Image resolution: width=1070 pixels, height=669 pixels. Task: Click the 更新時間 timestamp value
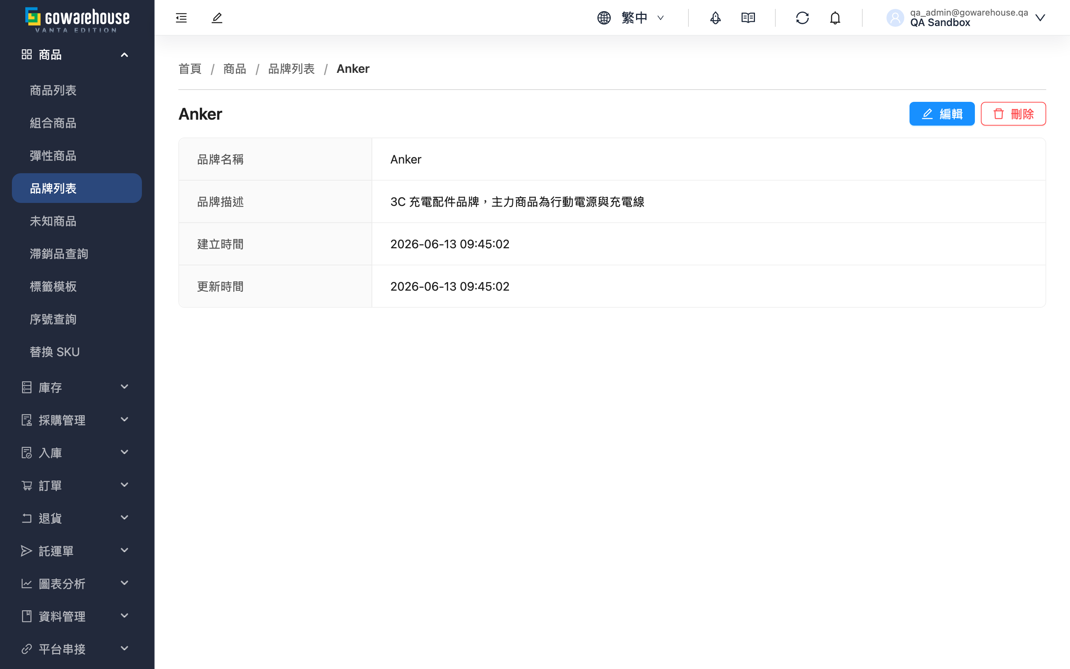(x=450, y=286)
